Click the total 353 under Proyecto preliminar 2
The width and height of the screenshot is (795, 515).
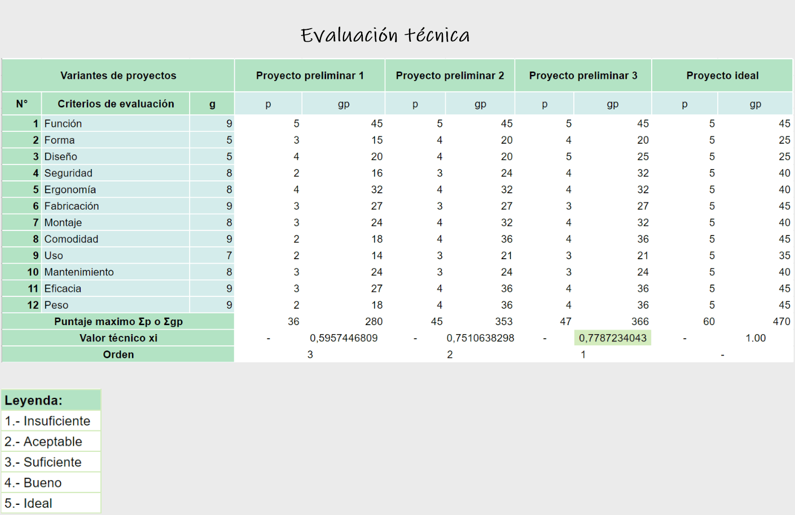[504, 322]
